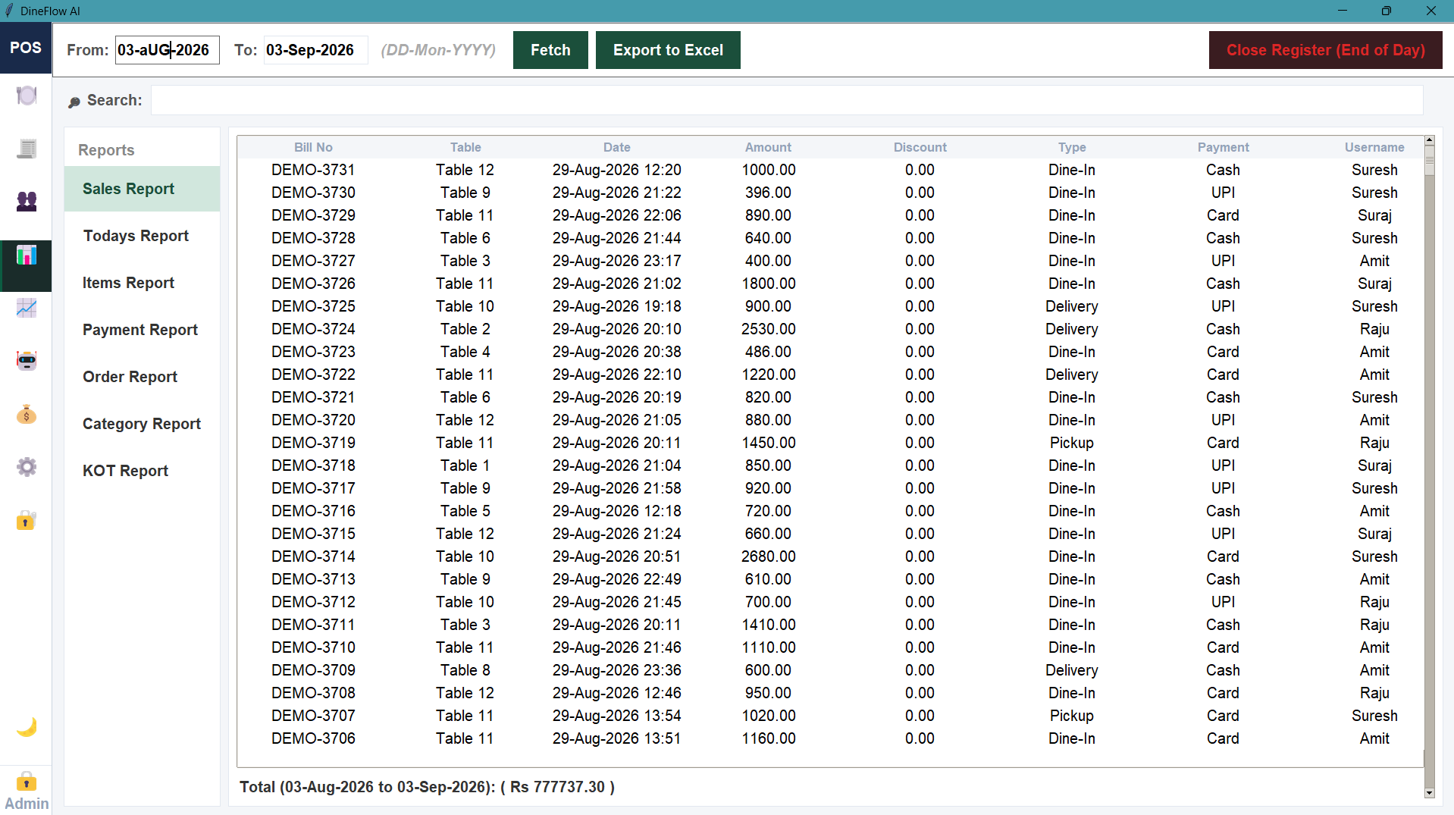Image resolution: width=1454 pixels, height=815 pixels.
Task: Open the AI robot assistant icon
Action: (27, 361)
